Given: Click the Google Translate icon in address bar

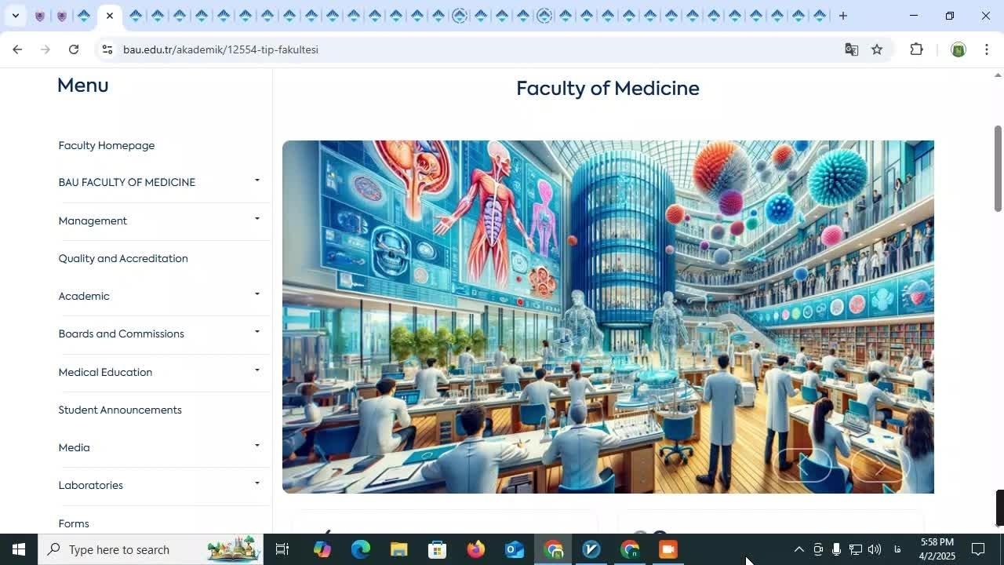Looking at the screenshot, I should point(851,49).
